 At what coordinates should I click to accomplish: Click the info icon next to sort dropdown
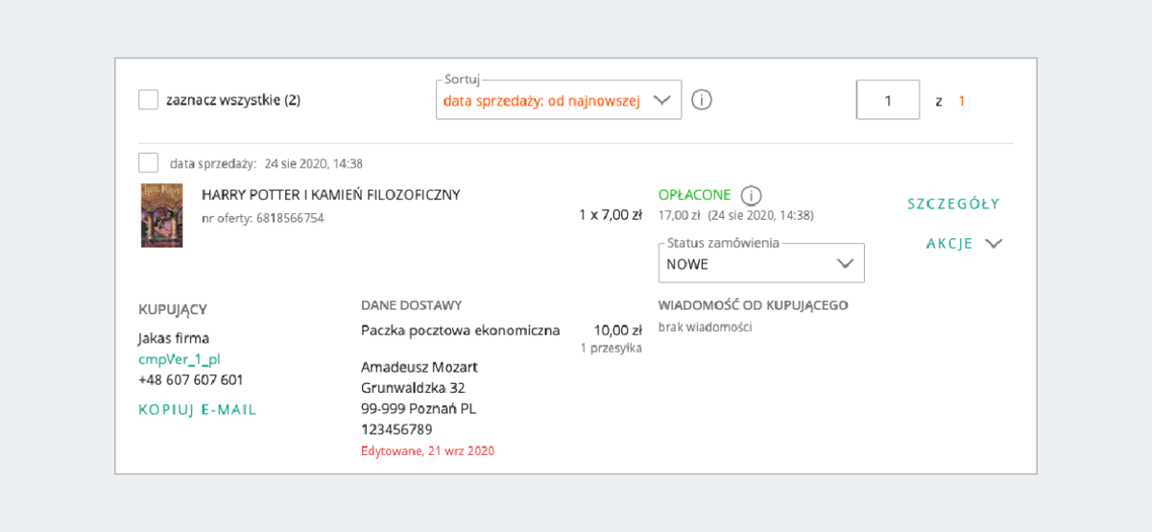(702, 100)
